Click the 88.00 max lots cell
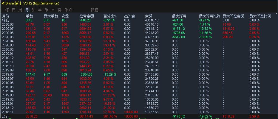 click(x=48, y=95)
